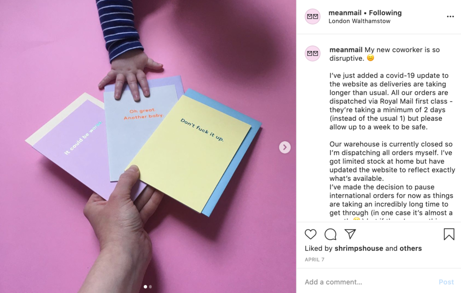Open the April 7 post date link
The image size is (461, 293).
[x=314, y=259]
